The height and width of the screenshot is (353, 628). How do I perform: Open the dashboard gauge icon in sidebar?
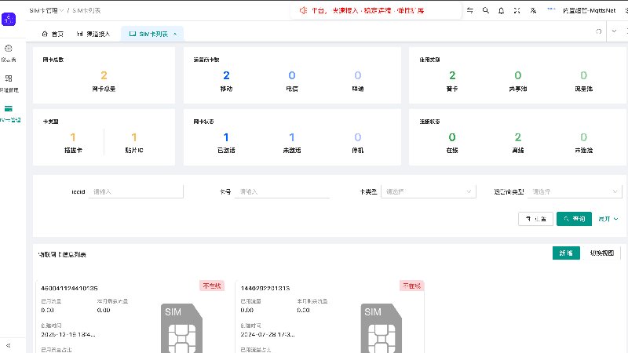tap(9, 49)
